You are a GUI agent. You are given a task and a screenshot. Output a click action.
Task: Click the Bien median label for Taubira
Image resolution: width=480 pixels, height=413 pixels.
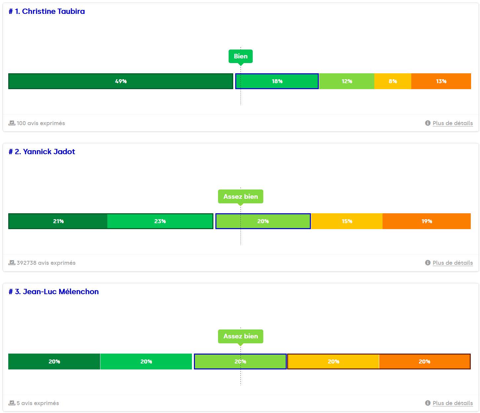click(x=240, y=56)
